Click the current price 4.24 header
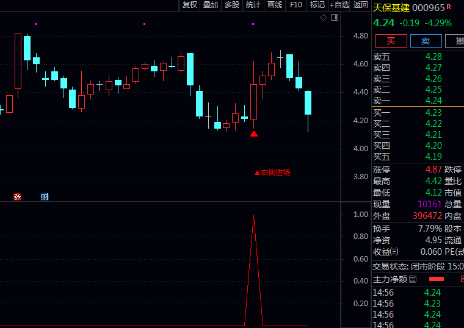The image size is (464, 328). click(383, 23)
